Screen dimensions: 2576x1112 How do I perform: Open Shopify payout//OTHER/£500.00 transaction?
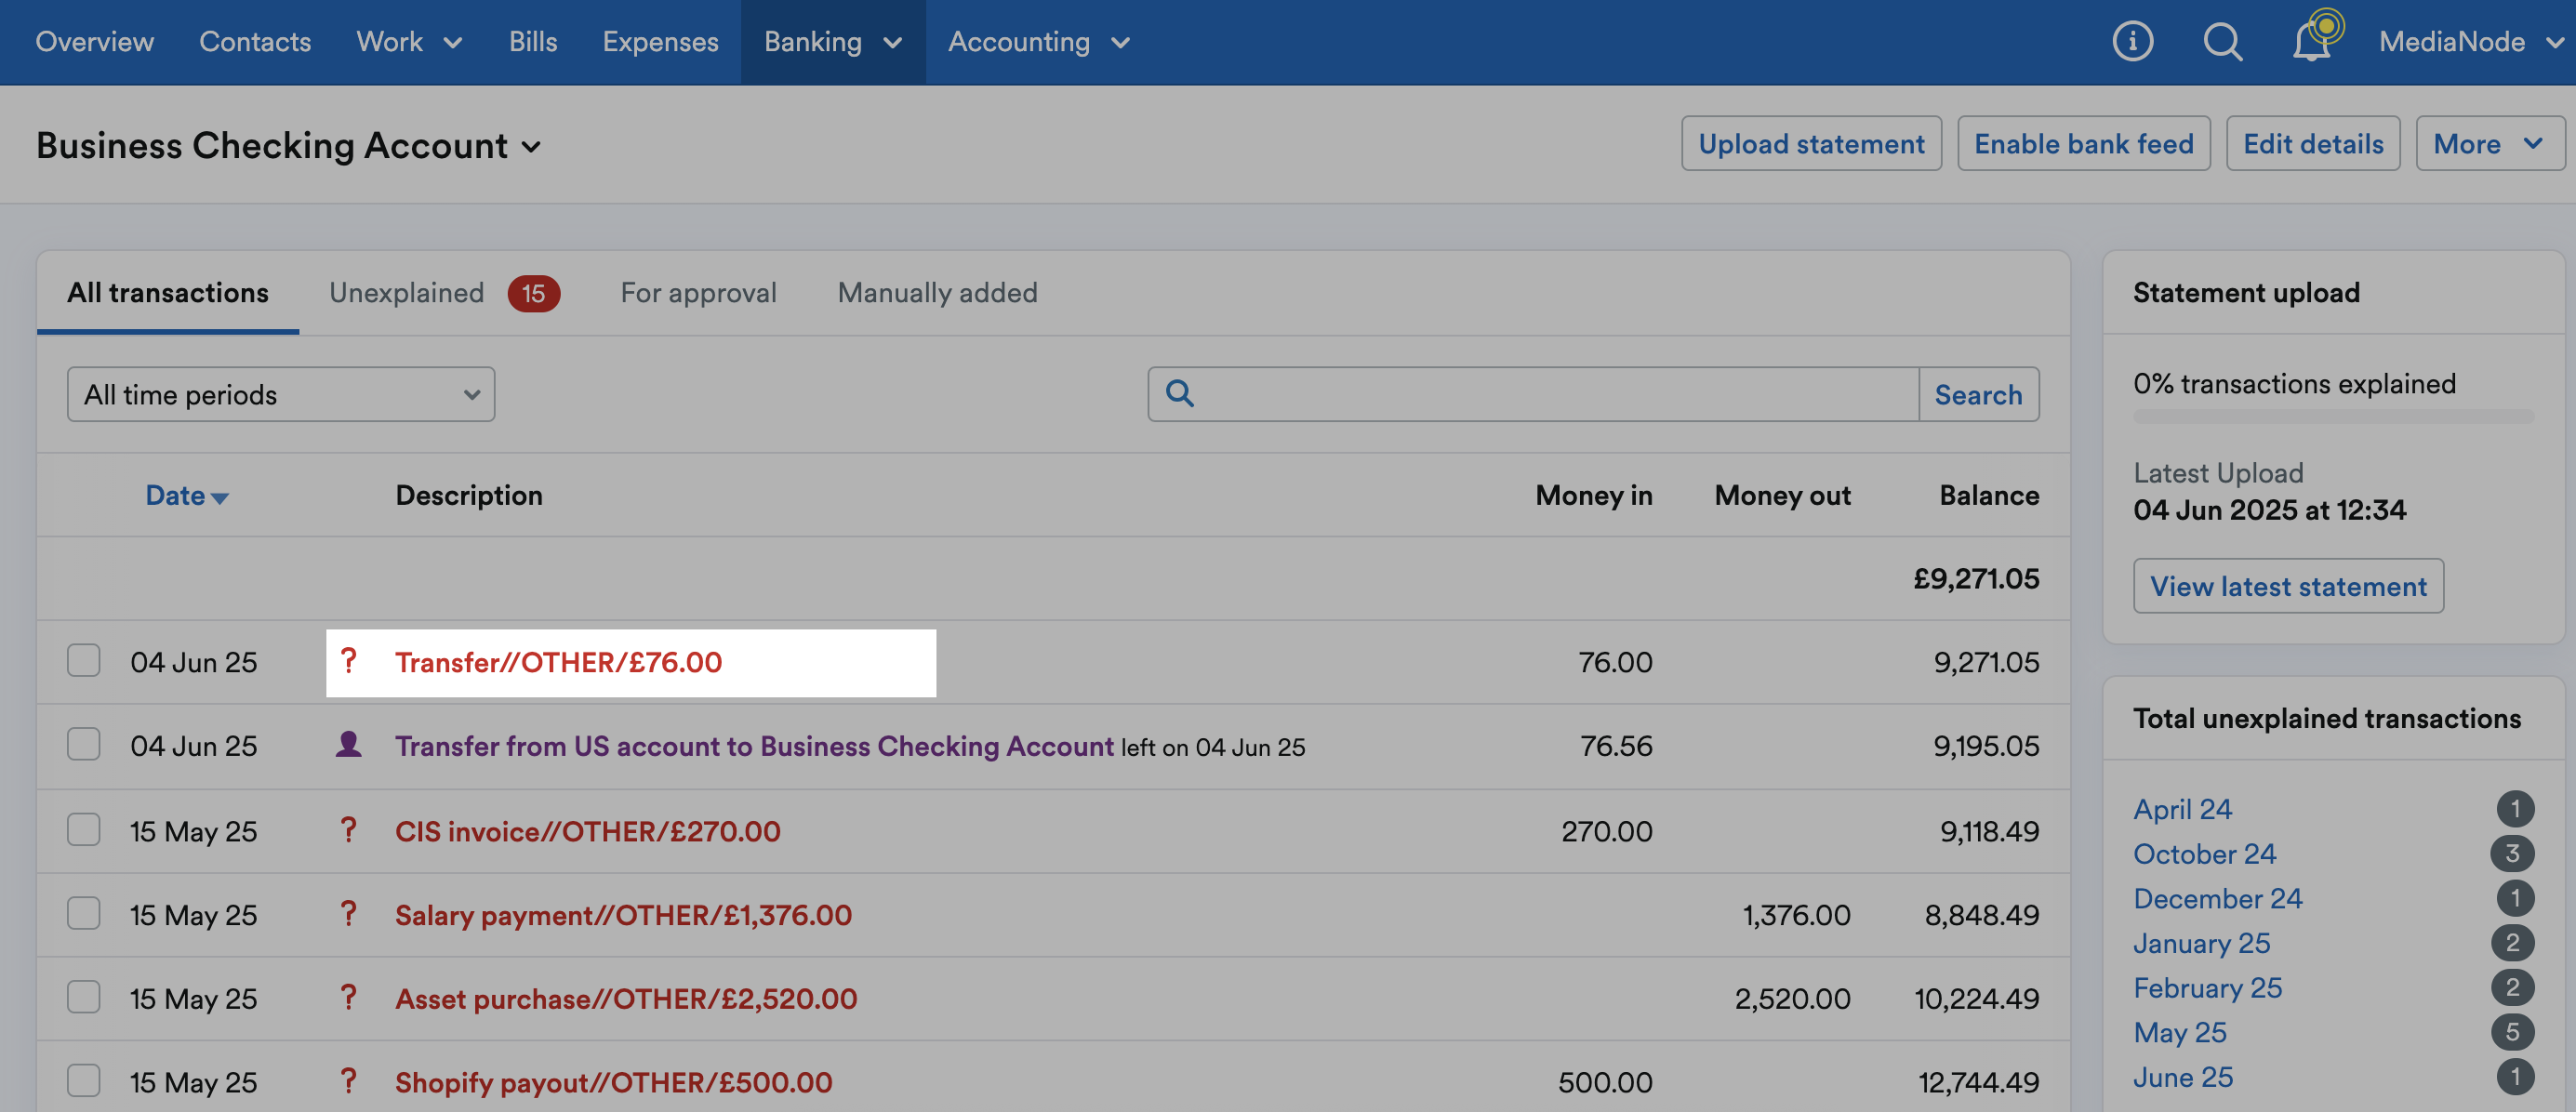pyautogui.click(x=613, y=1081)
